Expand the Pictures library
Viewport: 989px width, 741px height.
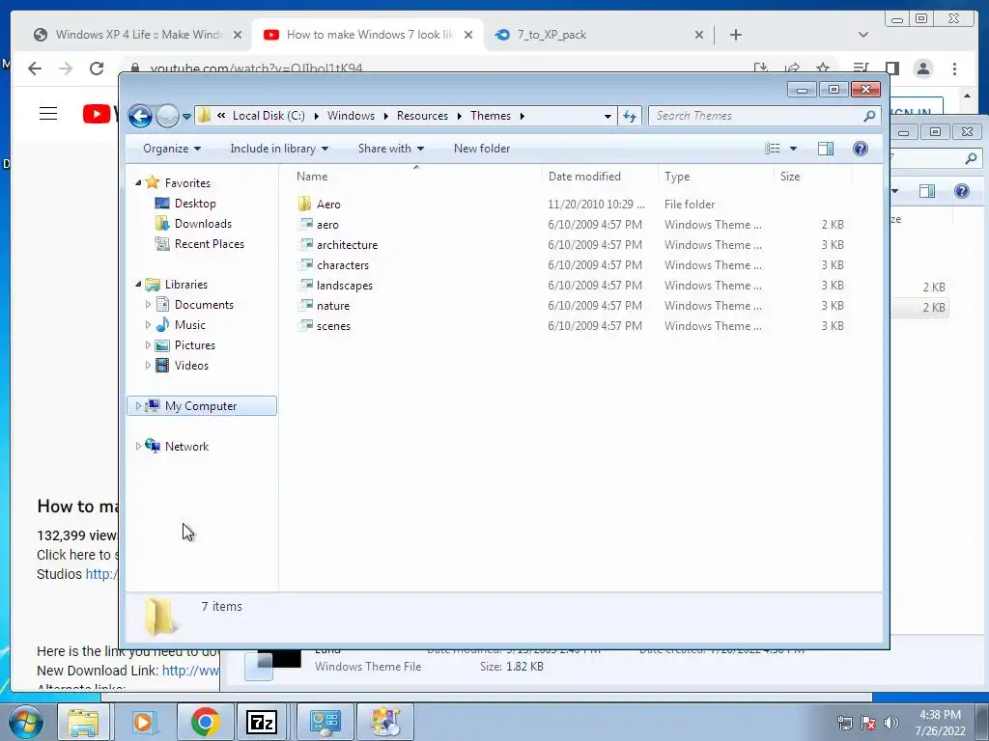click(x=148, y=345)
